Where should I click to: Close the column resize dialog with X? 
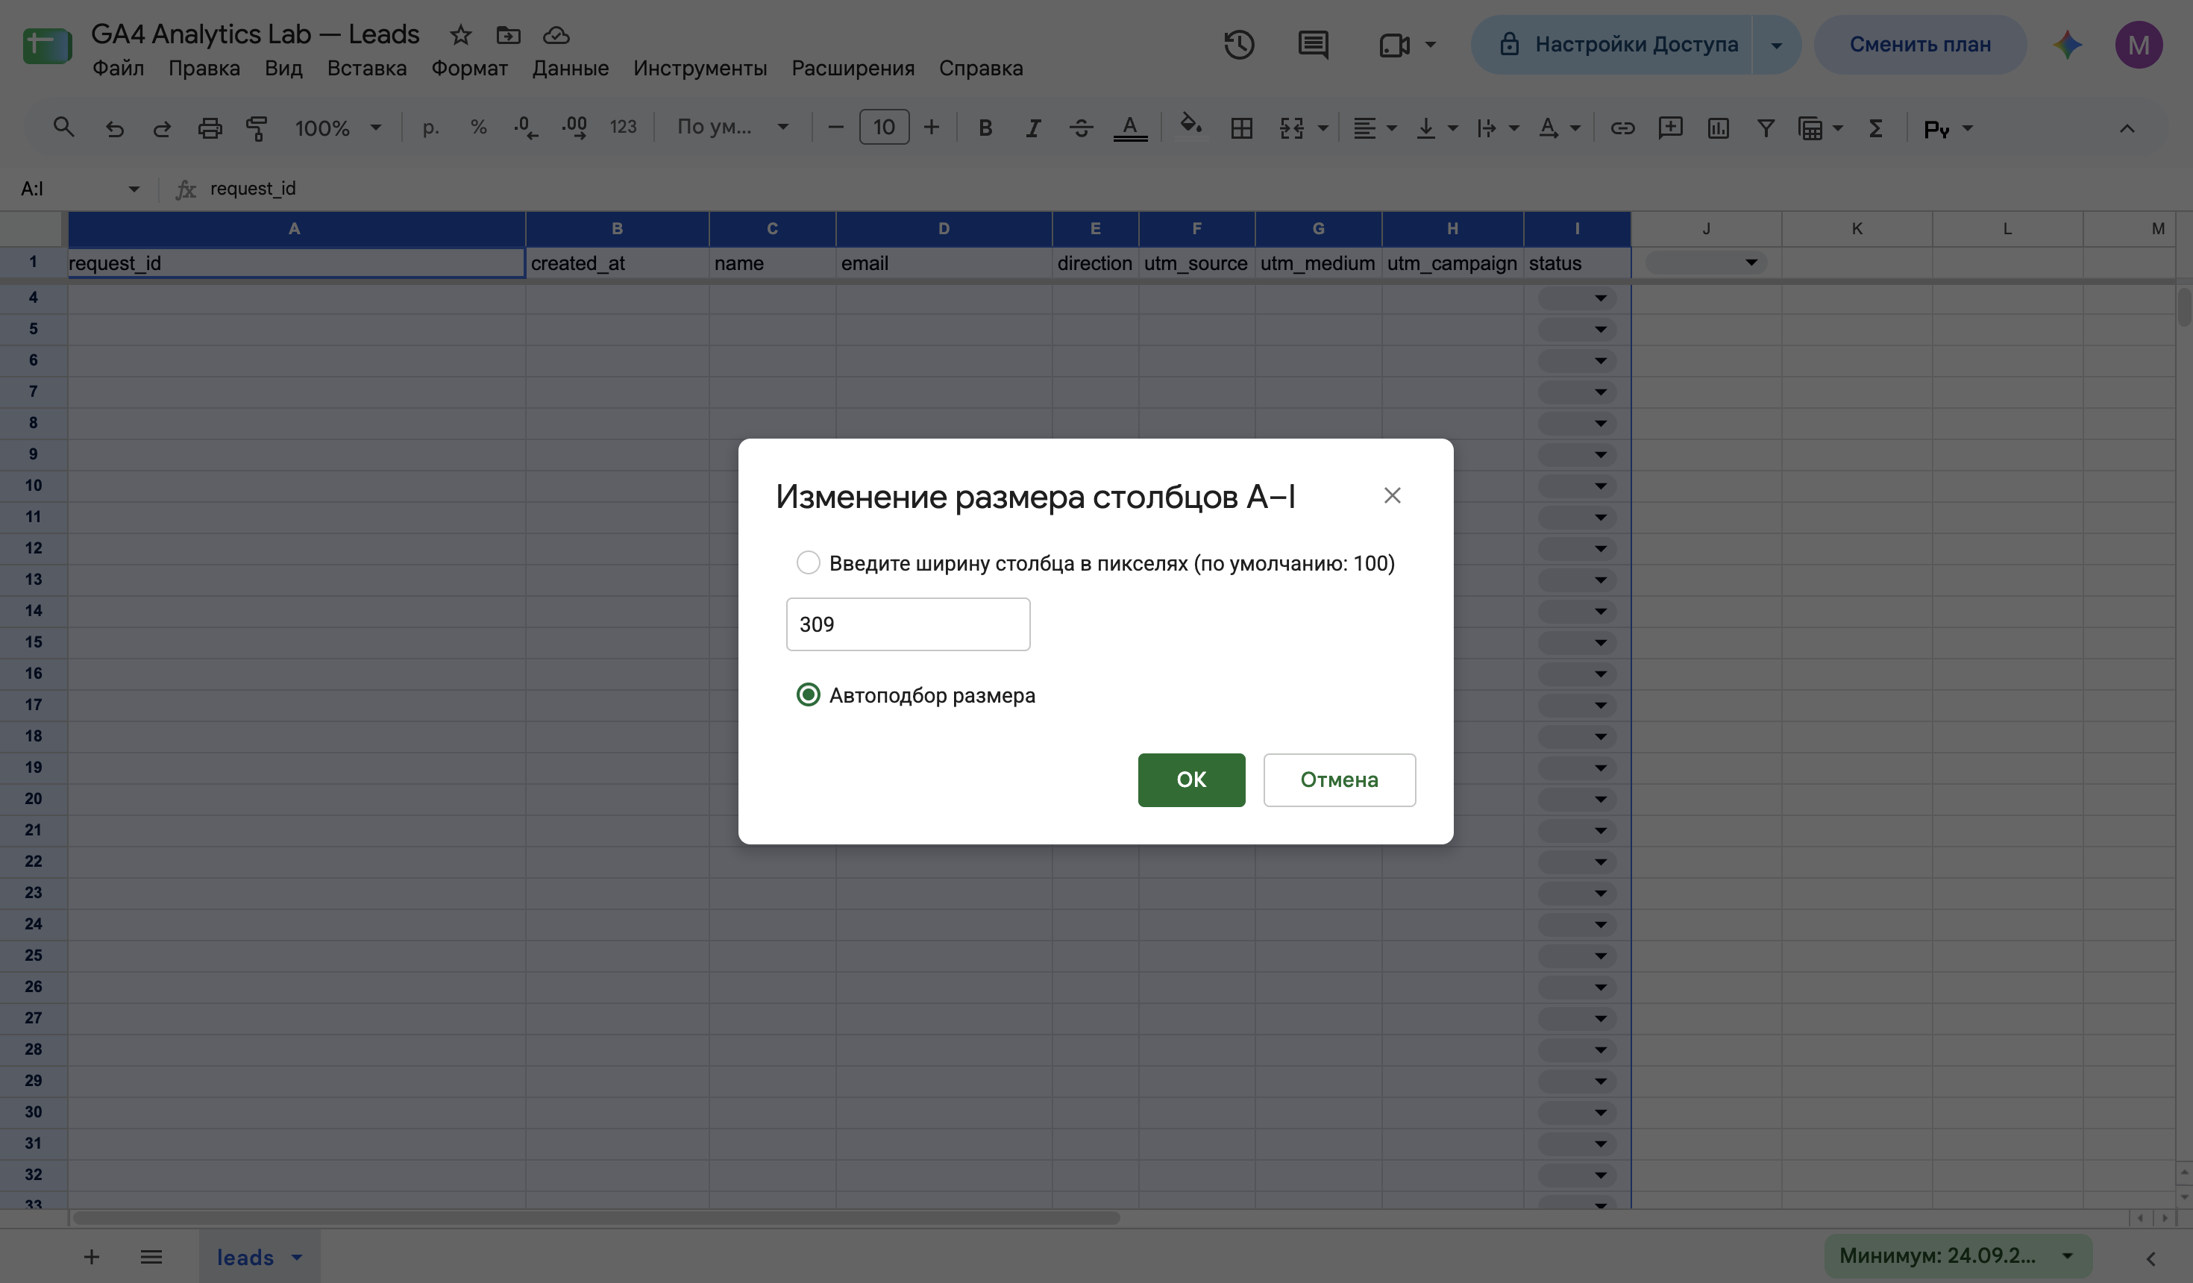[1393, 495]
